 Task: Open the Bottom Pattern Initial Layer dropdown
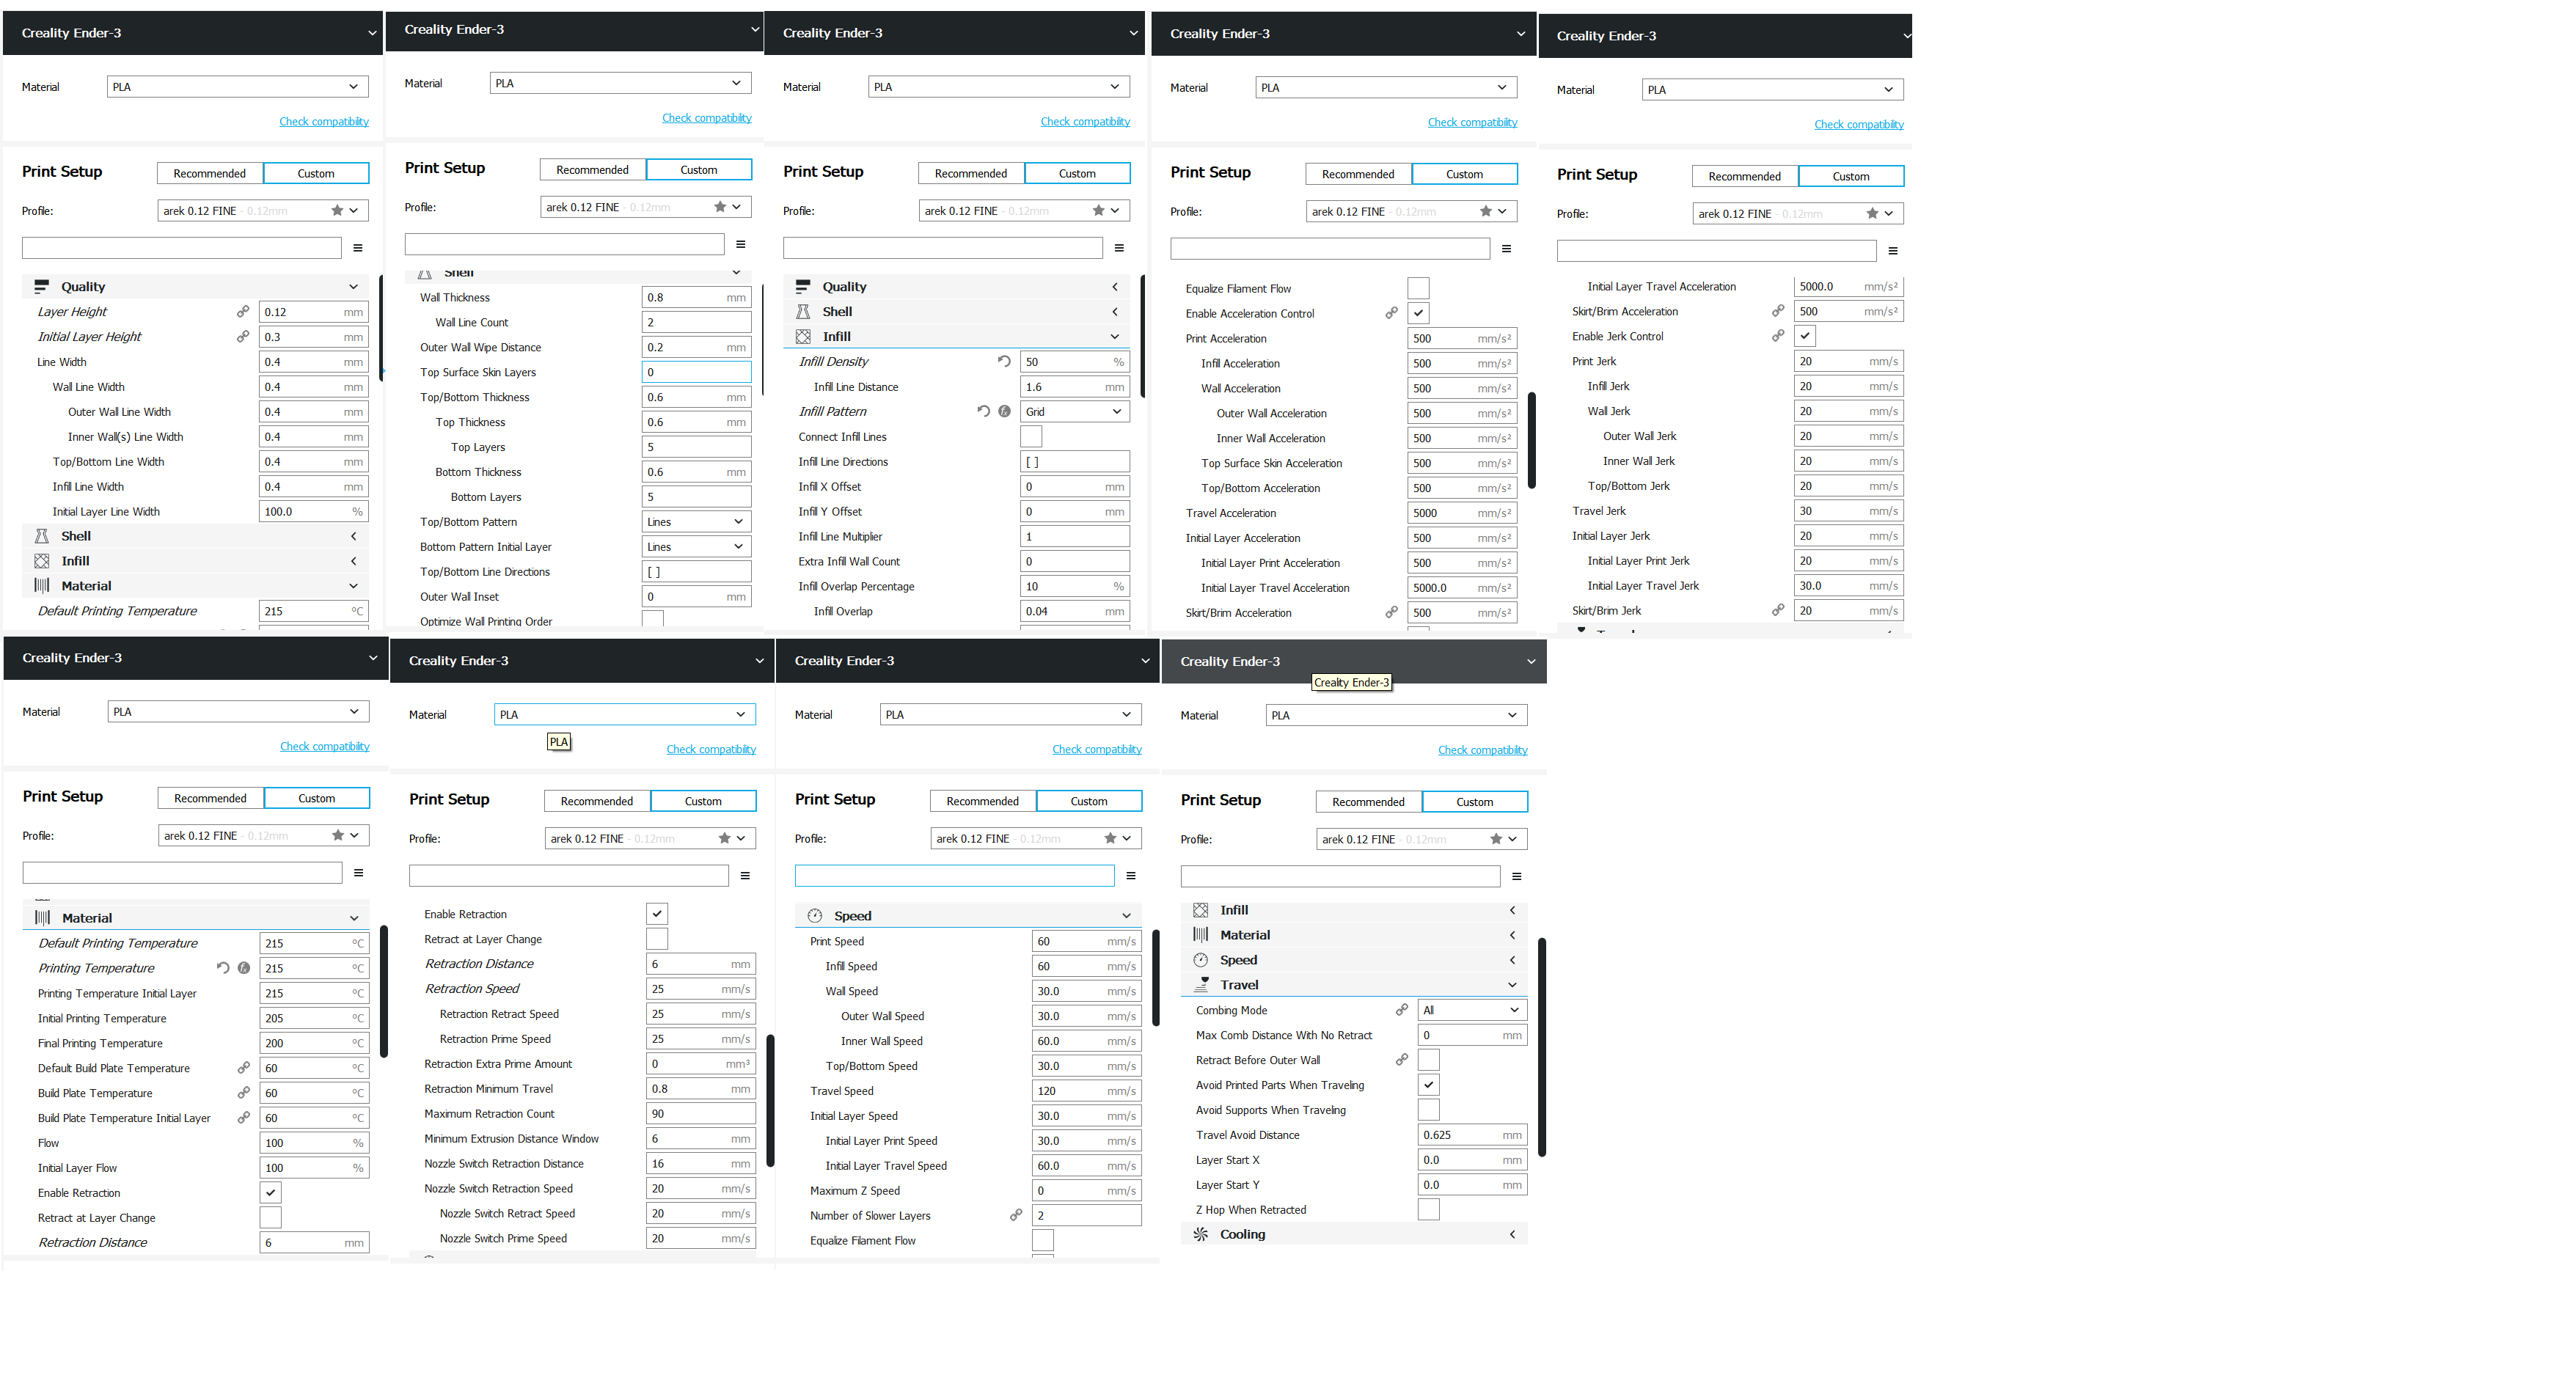(x=696, y=547)
